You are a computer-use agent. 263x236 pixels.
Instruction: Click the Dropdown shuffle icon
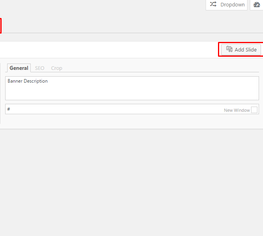click(213, 4)
